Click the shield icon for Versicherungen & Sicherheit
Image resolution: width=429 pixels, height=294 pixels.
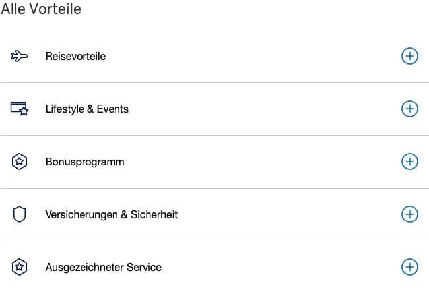(x=20, y=214)
